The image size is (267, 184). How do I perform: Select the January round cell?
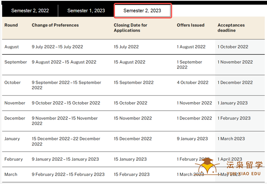coord(12,139)
